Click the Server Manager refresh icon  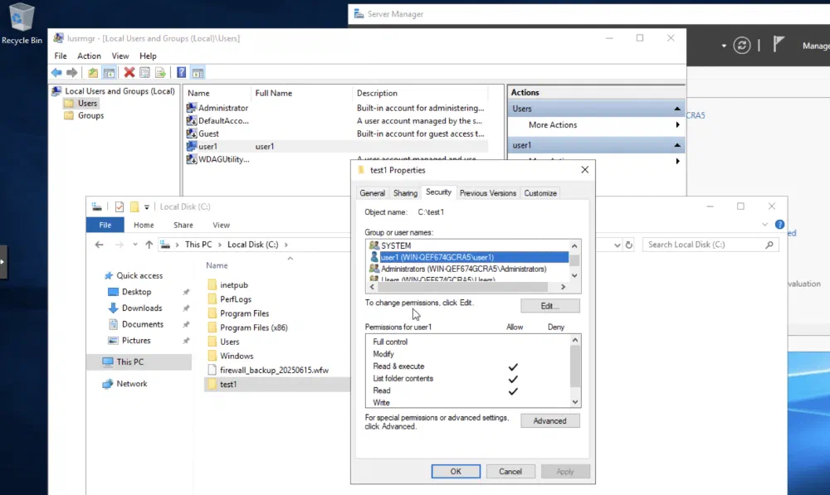click(x=743, y=46)
